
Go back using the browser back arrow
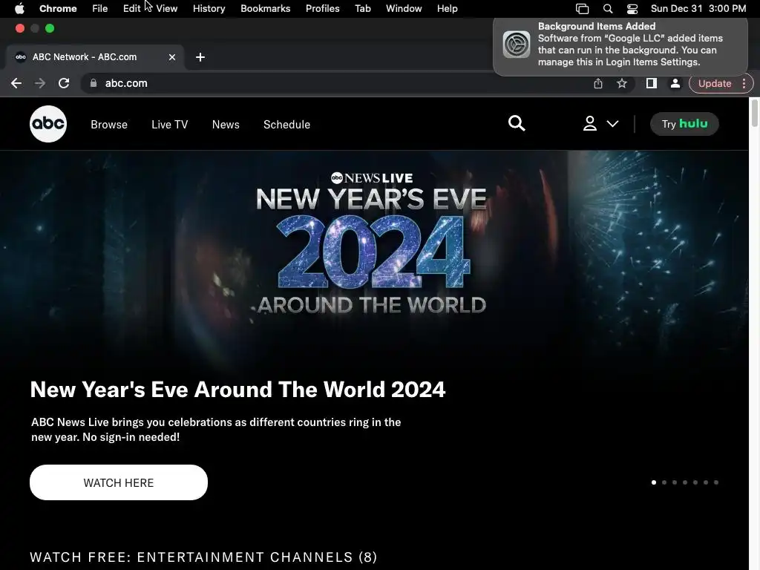16,83
